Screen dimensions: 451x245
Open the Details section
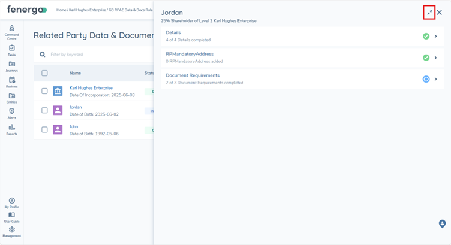(x=302, y=36)
